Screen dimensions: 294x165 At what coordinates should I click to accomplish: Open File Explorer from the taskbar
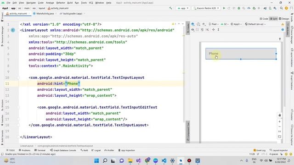coord(130,160)
